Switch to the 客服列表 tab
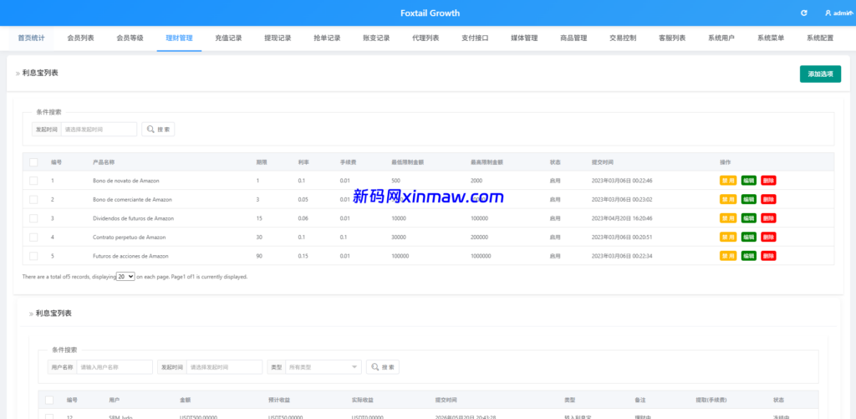This screenshot has width=856, height=419. (672, 38)
